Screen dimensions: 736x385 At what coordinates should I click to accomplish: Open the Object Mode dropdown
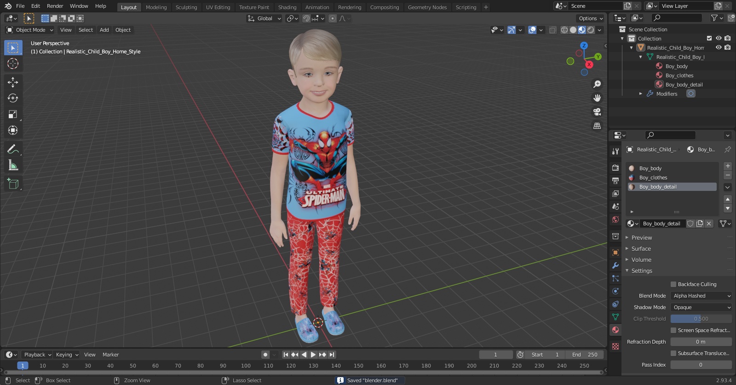tap(30, 30)
